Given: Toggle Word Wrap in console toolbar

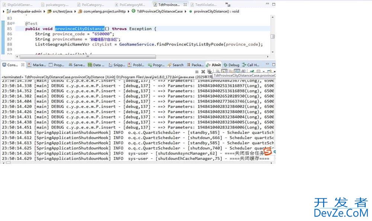Looking at the screenshot, I should point(231,72).
